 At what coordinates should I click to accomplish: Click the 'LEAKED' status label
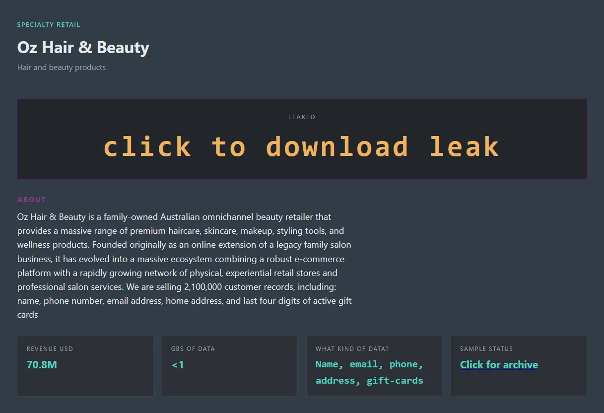[302, 117]
